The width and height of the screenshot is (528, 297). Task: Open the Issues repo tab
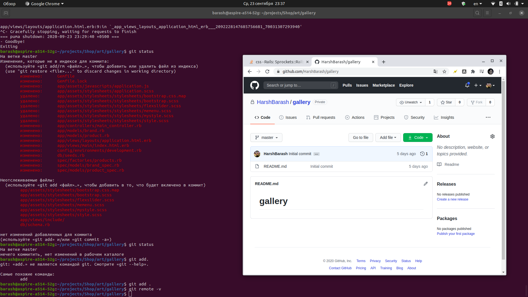(x=288, y=117)
